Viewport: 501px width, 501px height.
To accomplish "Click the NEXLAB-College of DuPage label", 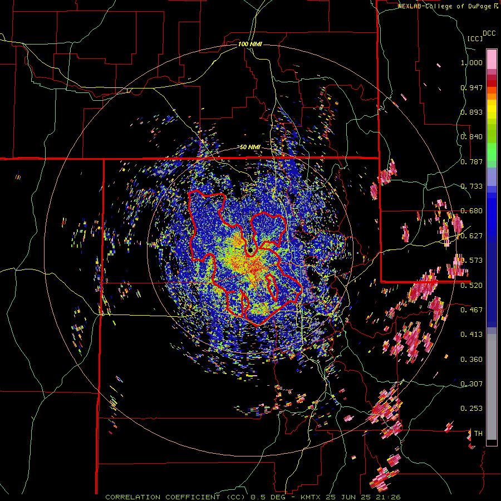I will point(445,6).
